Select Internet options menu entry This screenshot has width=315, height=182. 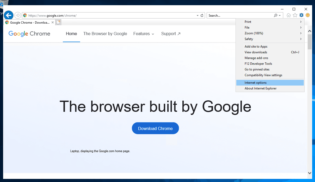256,83
